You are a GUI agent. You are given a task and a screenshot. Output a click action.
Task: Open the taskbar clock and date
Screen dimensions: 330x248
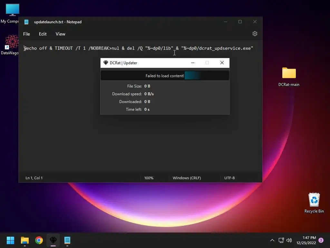[x=306, y=240]
